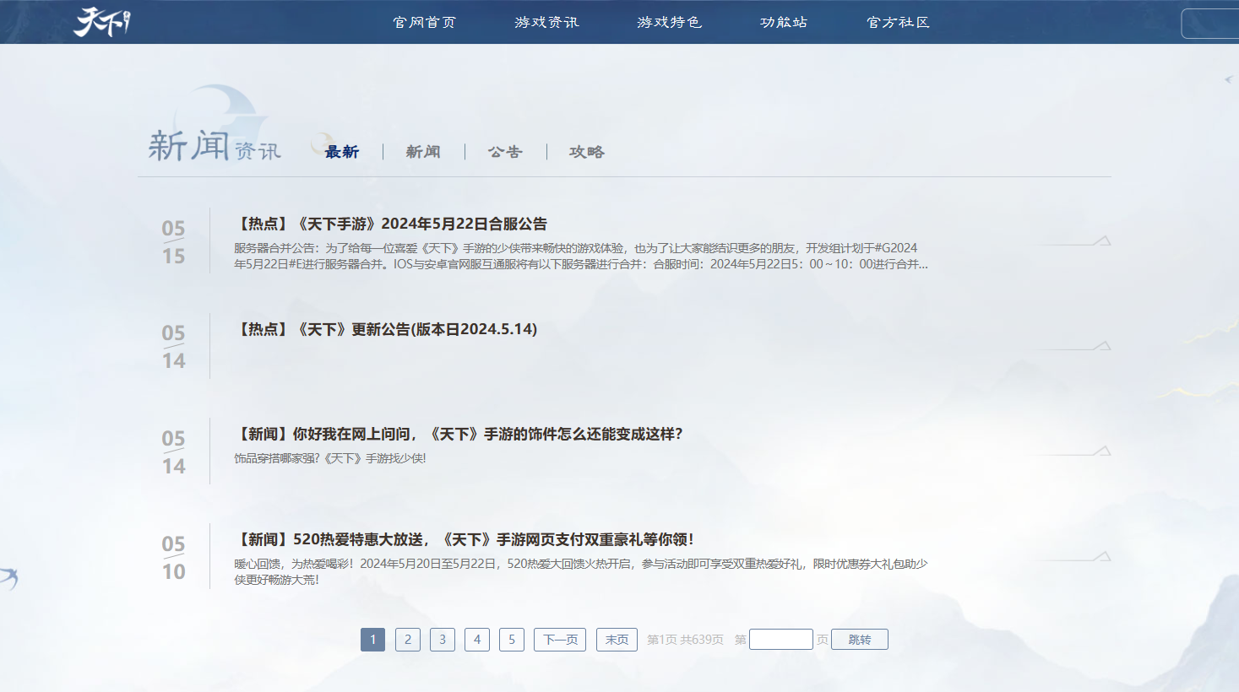The image size is (1239, 692).
Task: Switch to the 新闻 news tab
Action: 423,152
